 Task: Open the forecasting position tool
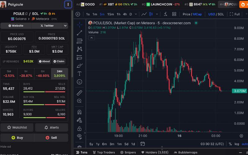(79, 57)
